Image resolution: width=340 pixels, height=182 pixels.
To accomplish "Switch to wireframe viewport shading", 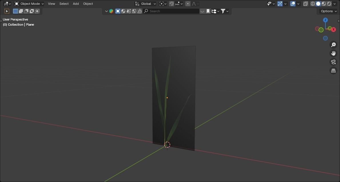I will 313,4.
